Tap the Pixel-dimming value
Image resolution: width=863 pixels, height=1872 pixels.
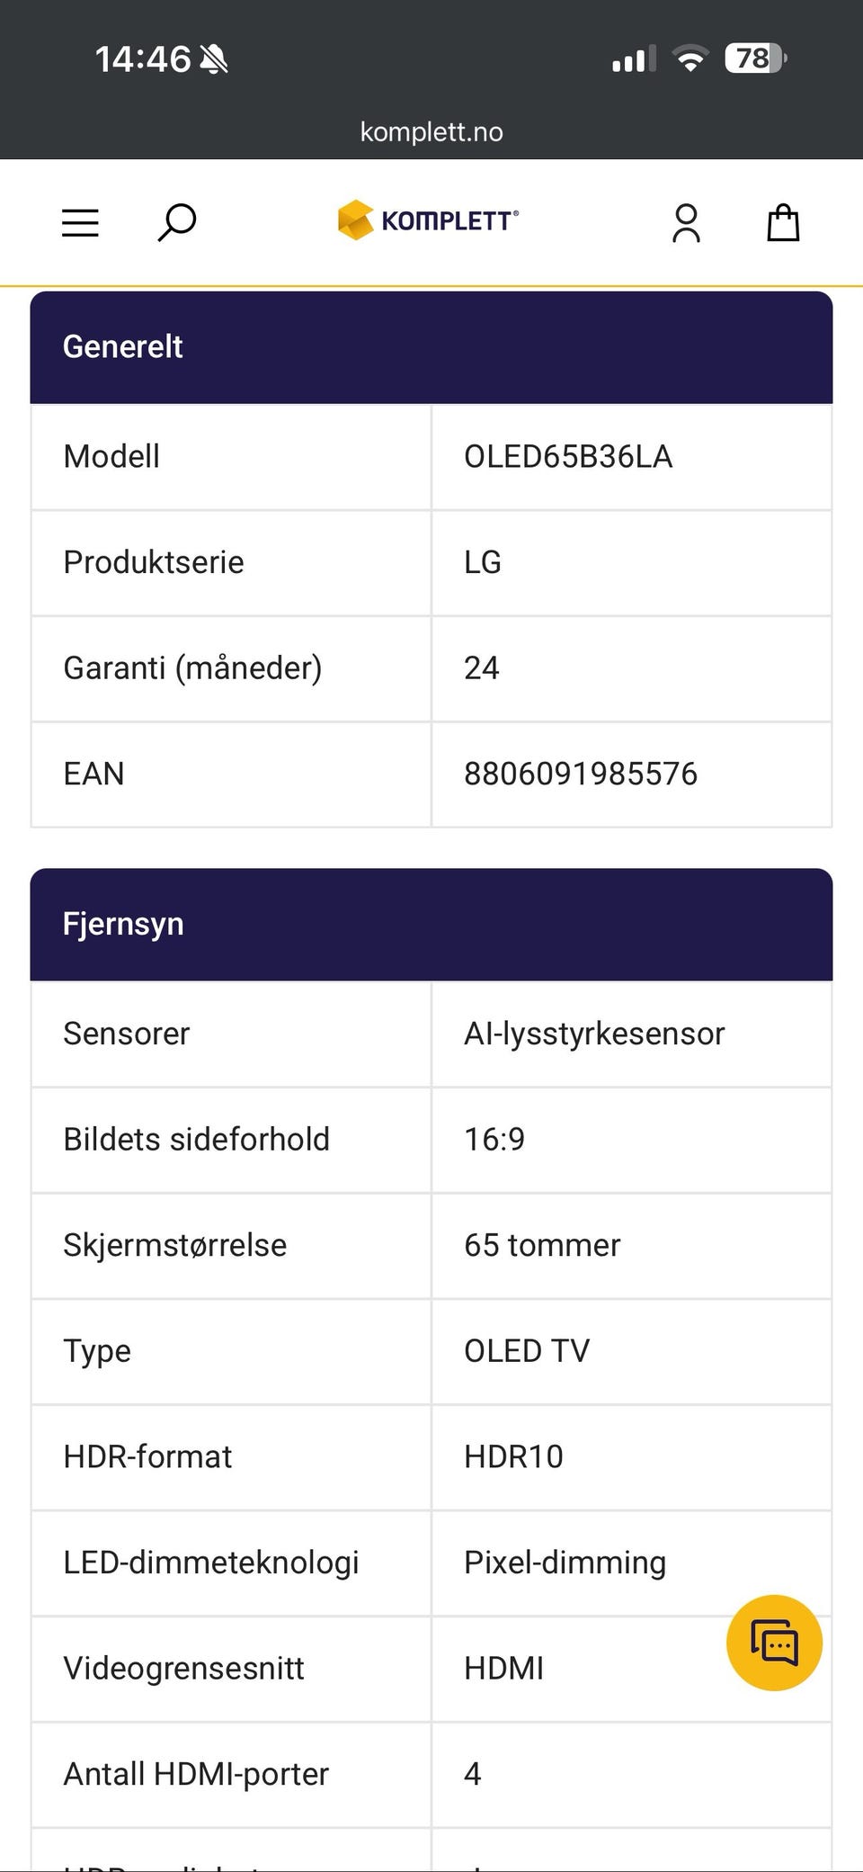click(565, 1563)
